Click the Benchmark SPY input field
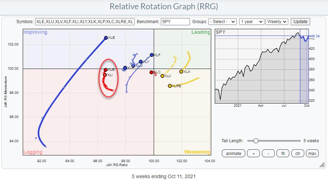Screen dimensions: 328x181 [175, 22]
